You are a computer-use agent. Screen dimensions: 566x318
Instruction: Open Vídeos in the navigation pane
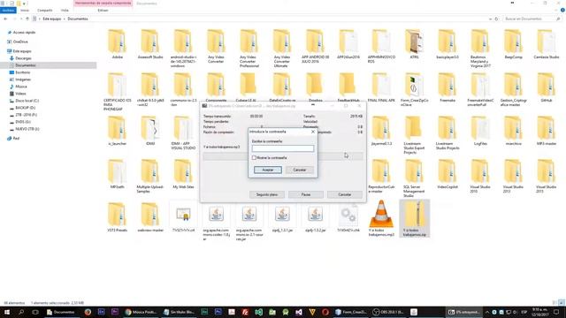(x=20, y=94)
